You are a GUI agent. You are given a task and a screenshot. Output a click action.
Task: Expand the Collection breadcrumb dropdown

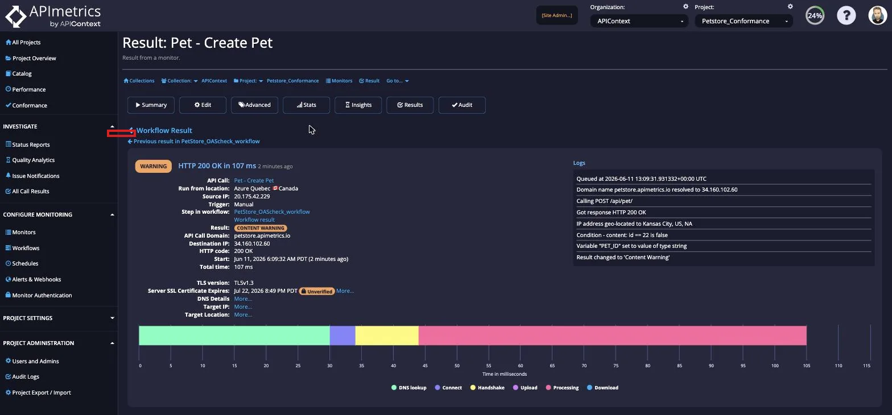pos(179,81)
